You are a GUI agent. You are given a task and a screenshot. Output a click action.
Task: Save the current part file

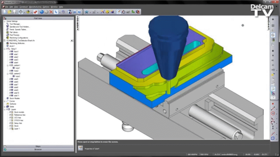(14, 12)
